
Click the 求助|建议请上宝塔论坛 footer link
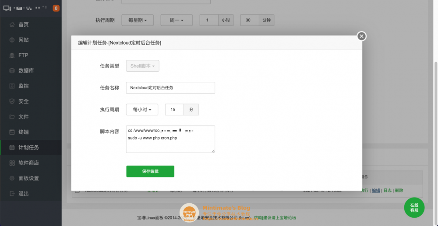click(275, 218)
